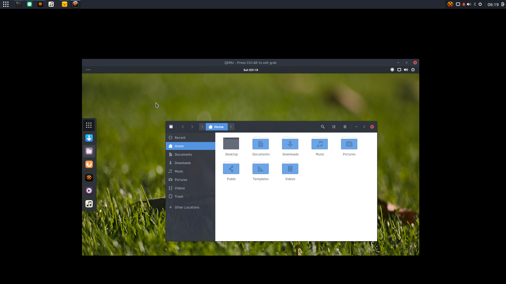Select the Videos folder in the main pane
The image size is (506, 284).
pyautogui.click(x=290, y=168)
